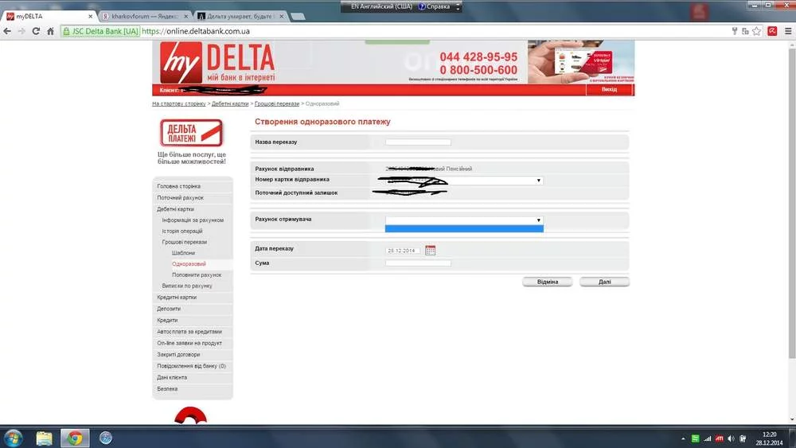
Task: Click the saved-password key icon in address bar
Action: (x=734, y=31)
